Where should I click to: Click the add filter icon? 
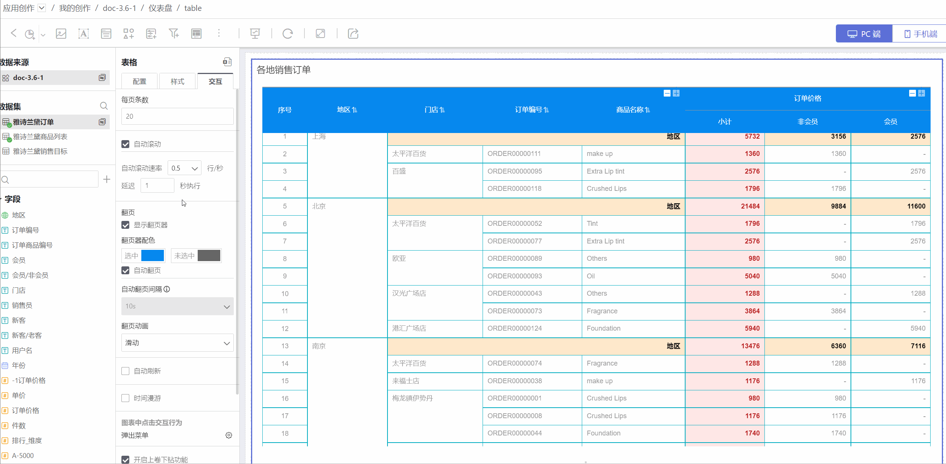pos(174,34)
